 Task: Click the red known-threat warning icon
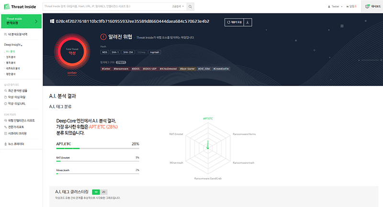pyautogui.click(x=103, y=37)
